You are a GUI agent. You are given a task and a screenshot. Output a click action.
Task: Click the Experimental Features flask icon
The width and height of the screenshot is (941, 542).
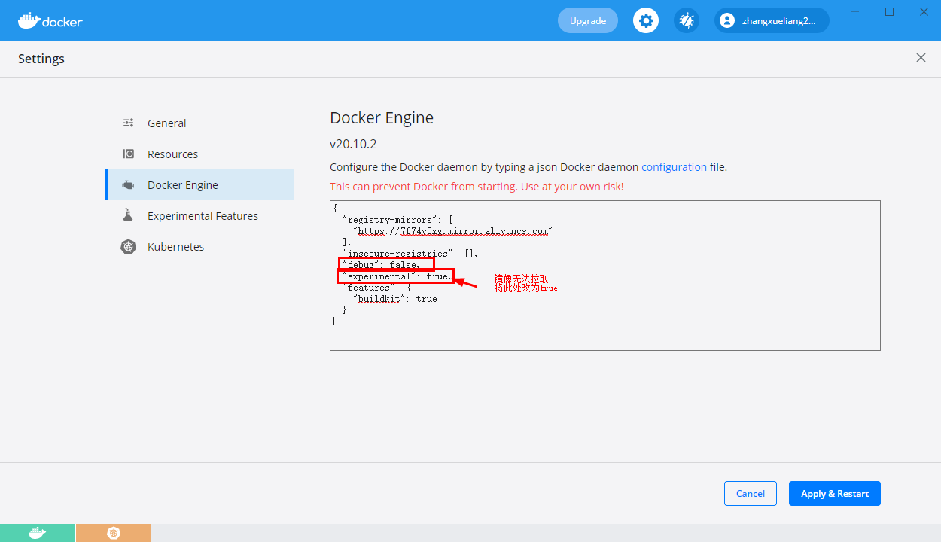128,215
